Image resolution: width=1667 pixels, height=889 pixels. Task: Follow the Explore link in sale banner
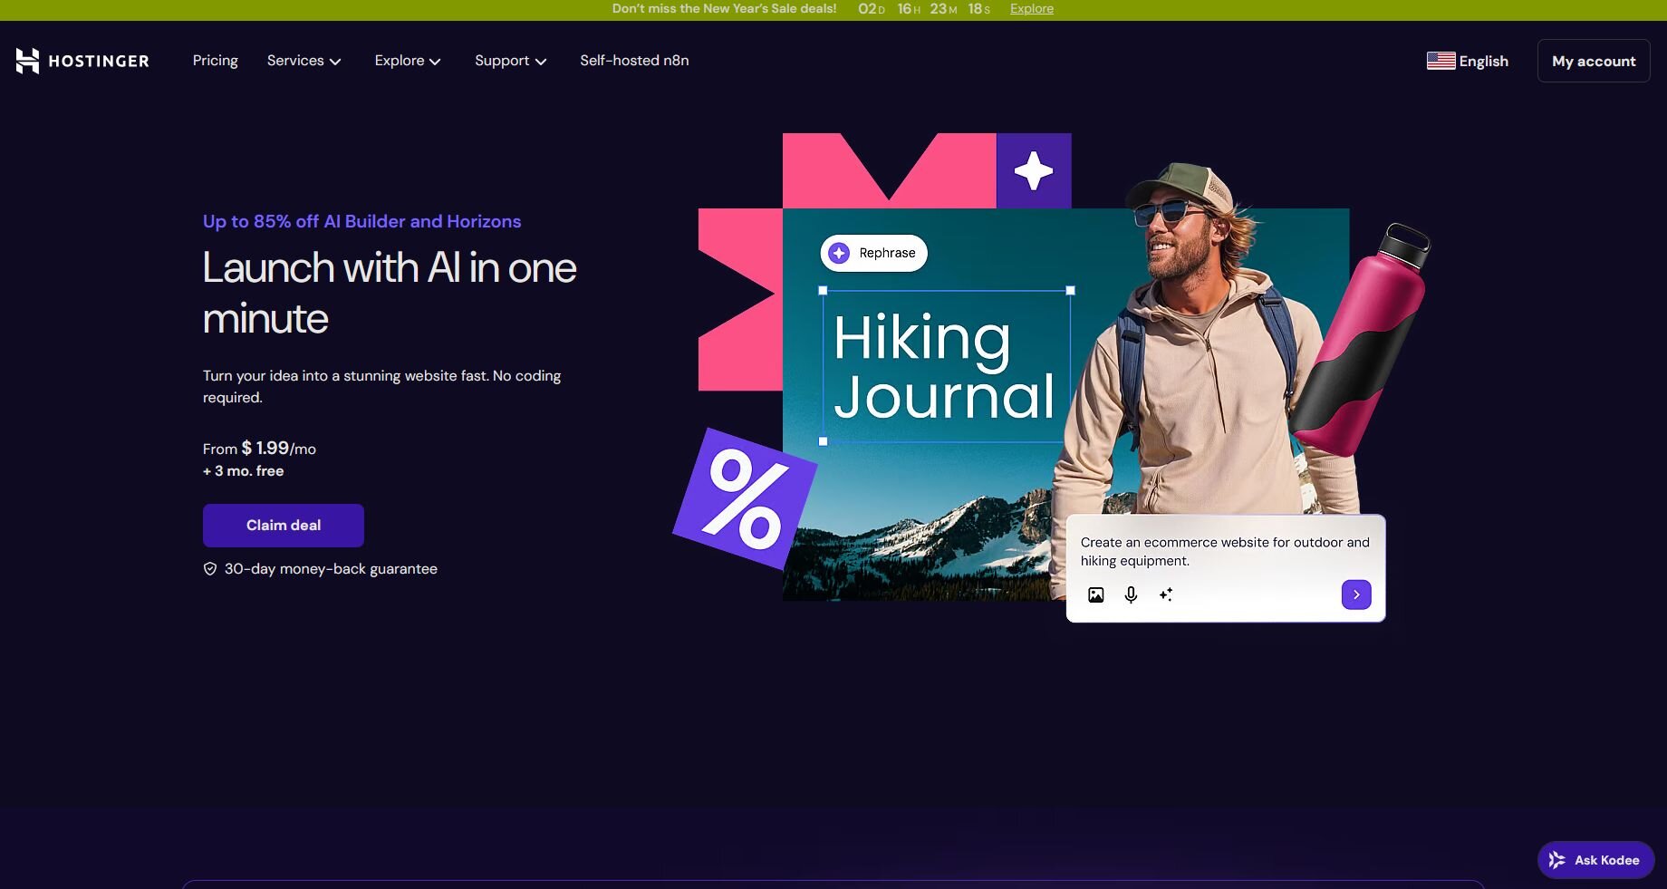tap(1032, 9)
